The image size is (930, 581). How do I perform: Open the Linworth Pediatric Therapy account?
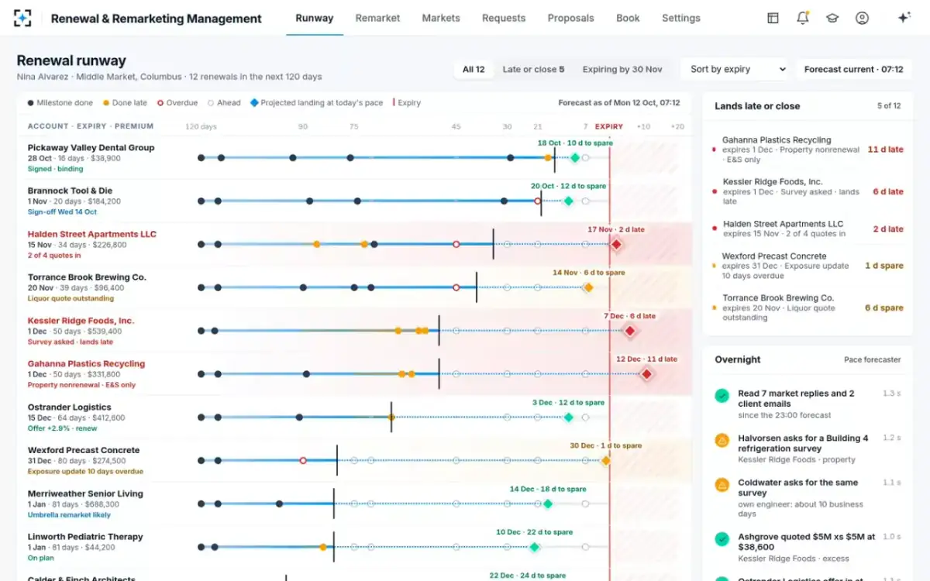coord(85,537)
